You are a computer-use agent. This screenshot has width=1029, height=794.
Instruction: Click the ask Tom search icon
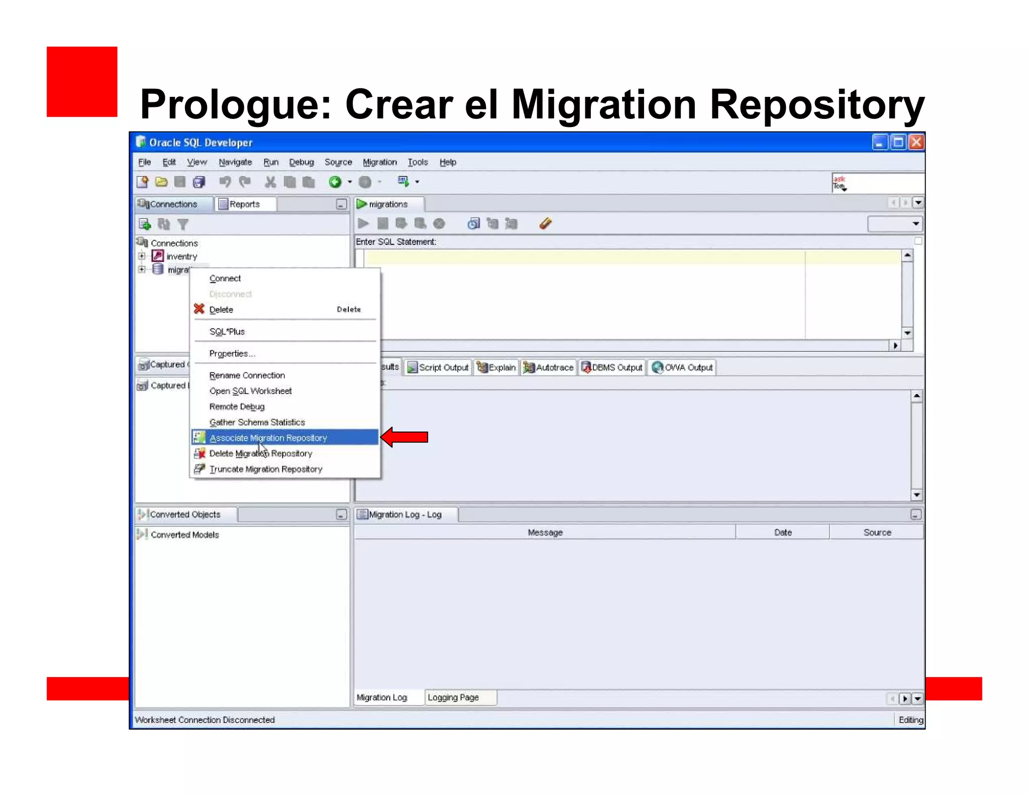click(x=840, y=183)
